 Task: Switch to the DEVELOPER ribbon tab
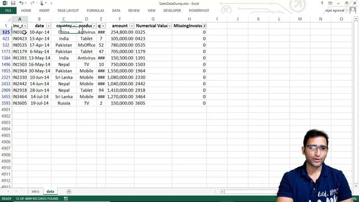click(x=172, y=11)
